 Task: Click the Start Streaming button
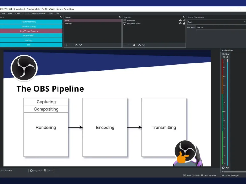tap(31, 22)
